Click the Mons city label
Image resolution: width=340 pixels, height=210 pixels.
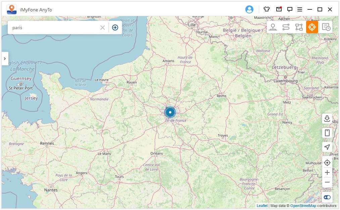213,37
